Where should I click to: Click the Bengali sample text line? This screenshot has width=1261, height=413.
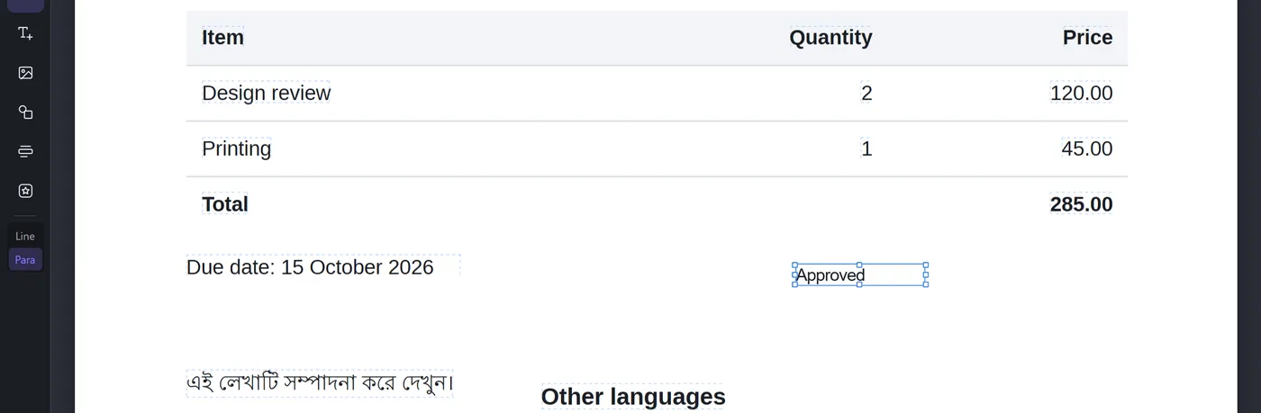[321, 383]
